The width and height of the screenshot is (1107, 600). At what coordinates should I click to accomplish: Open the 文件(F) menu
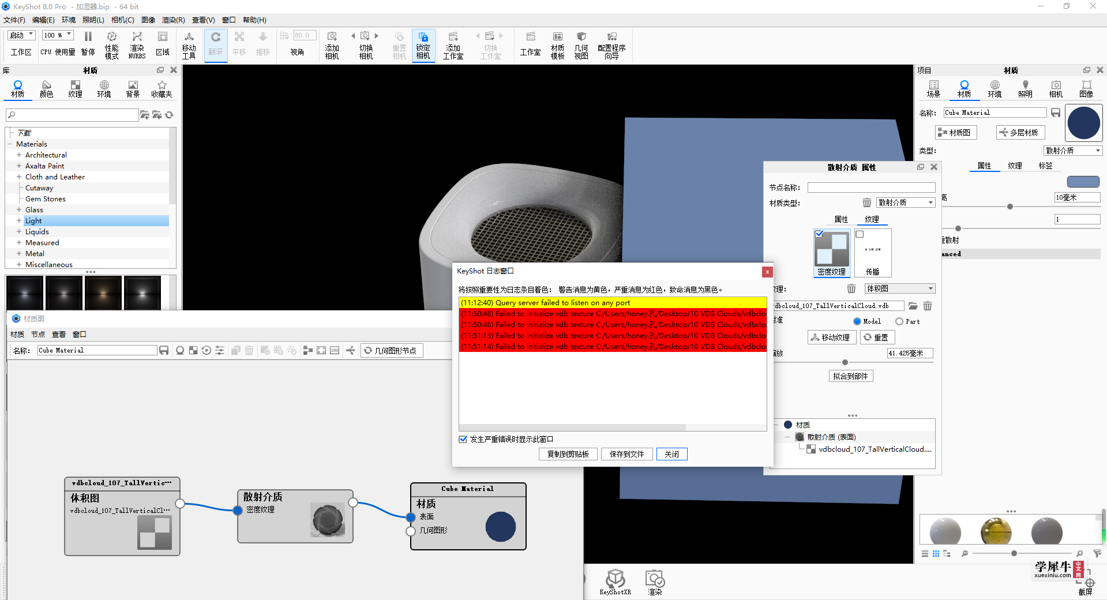(14, 20)
